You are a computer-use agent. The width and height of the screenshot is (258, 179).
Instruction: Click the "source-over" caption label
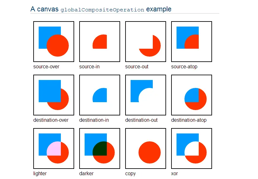click(46, 67)
